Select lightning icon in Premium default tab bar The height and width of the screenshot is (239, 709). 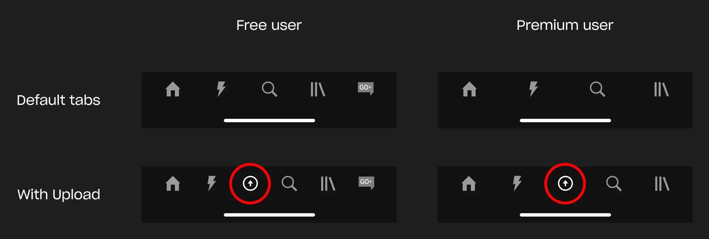point(533,89)
